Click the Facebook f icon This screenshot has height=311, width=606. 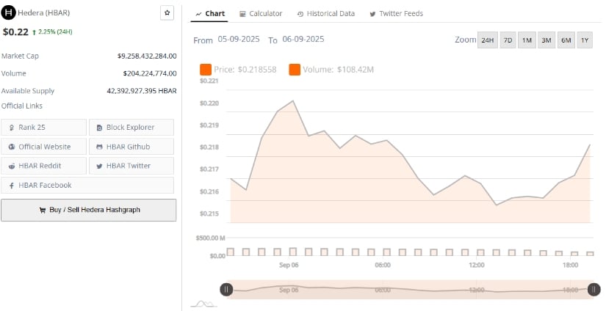[12, 186]
